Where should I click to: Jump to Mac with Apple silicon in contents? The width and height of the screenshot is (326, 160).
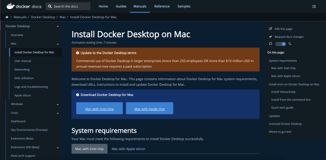pos(286,76)
